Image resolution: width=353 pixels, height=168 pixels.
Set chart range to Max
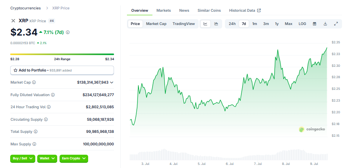289,24
